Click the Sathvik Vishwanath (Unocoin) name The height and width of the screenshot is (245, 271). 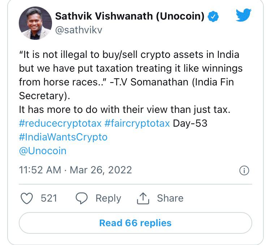pyautogui.click(x=130, y=16)
